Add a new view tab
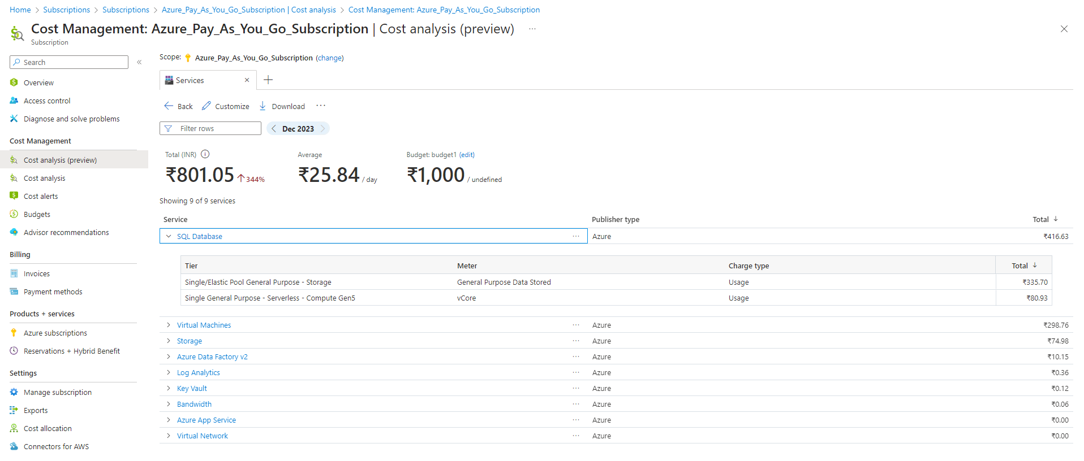This screenshot has height=461, width=1084. pos(268,80)
